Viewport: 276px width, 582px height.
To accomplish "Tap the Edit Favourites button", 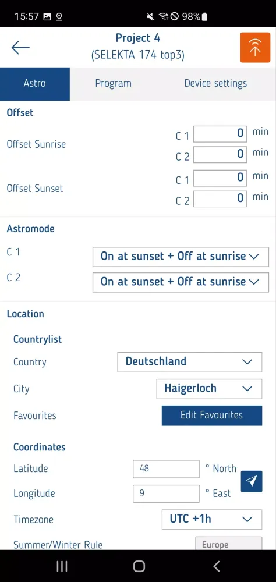I will click(x=212, y=416).
